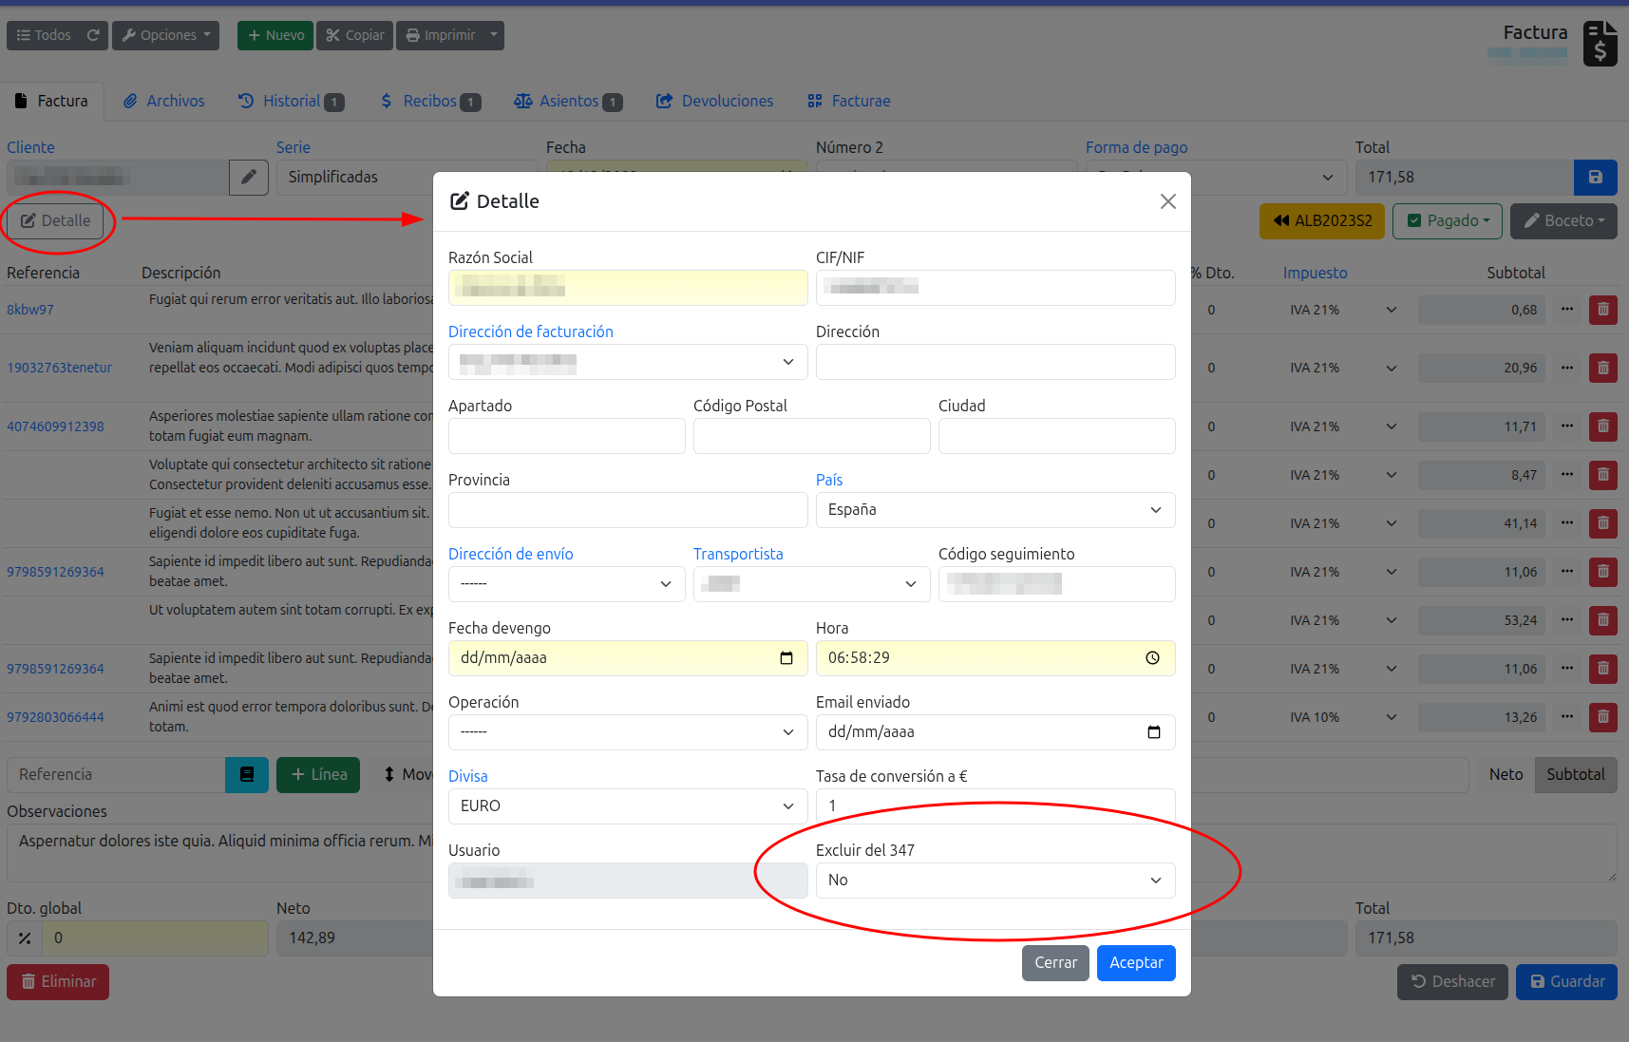
Task: Switch to the Recibos tab
Action: [x=430, y=102]
